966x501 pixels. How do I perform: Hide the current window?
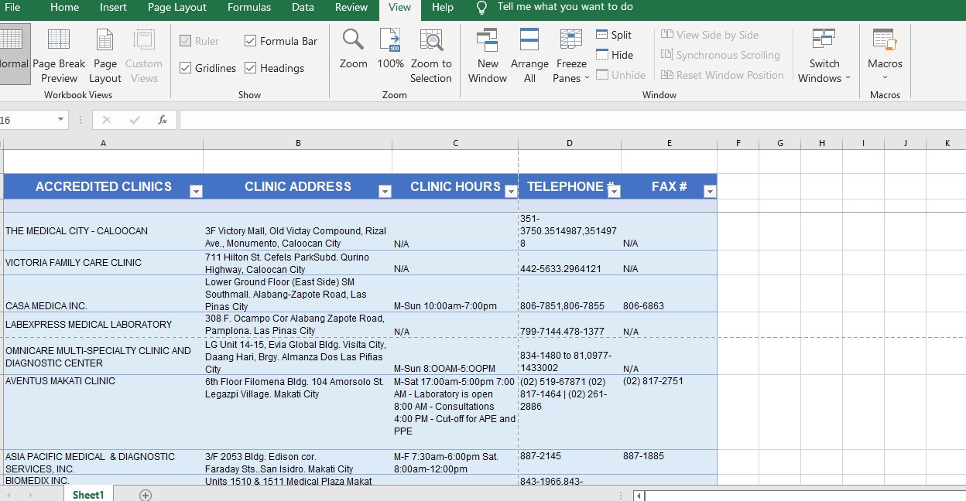point(615,55)
